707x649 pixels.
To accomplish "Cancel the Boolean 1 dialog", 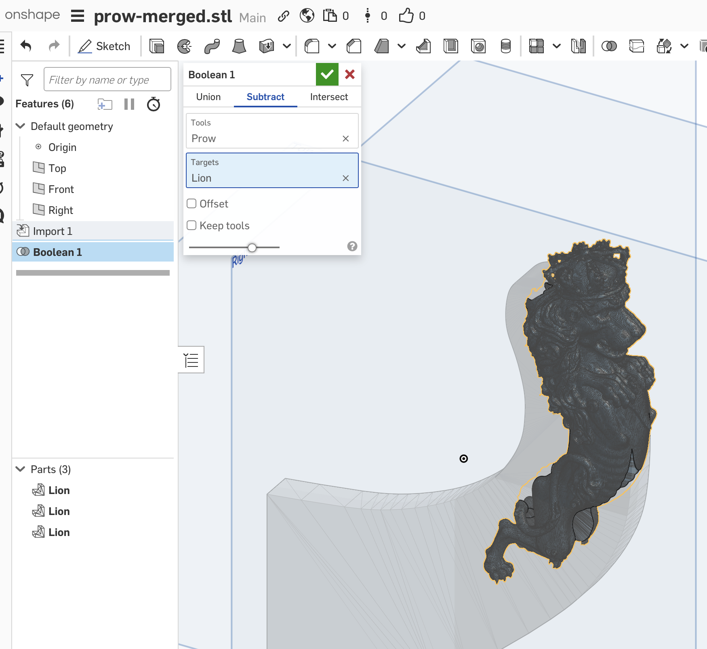I will tap(350, 74).
